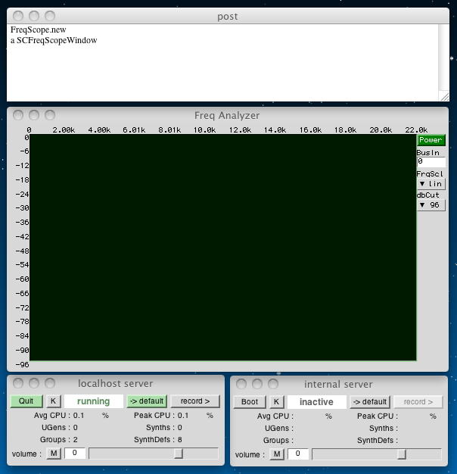Click the localhost server window title
The image size is (457, 474).
click(x=115, y=384)
